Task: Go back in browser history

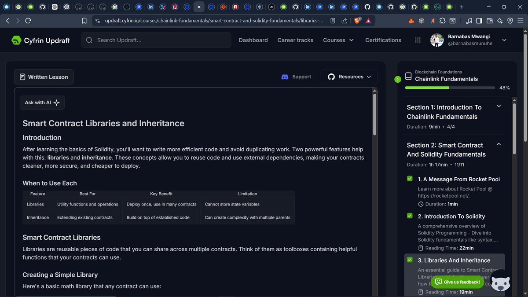Action: click(8, 21)
